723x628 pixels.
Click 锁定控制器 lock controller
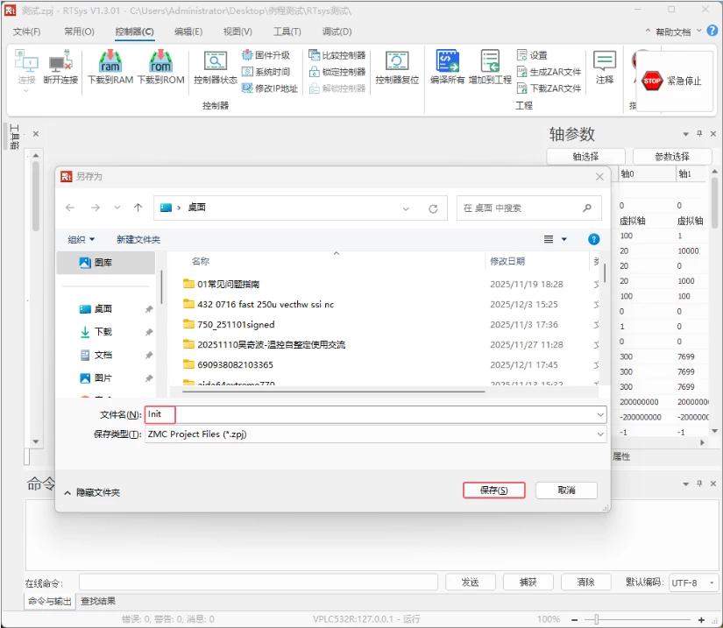(337, 72)
